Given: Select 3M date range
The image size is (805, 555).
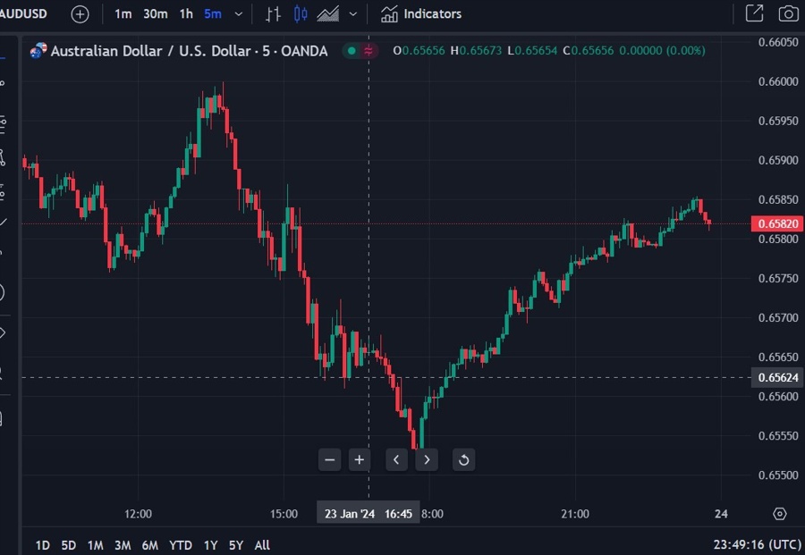Looking at the screenshot, I should 123,545.
